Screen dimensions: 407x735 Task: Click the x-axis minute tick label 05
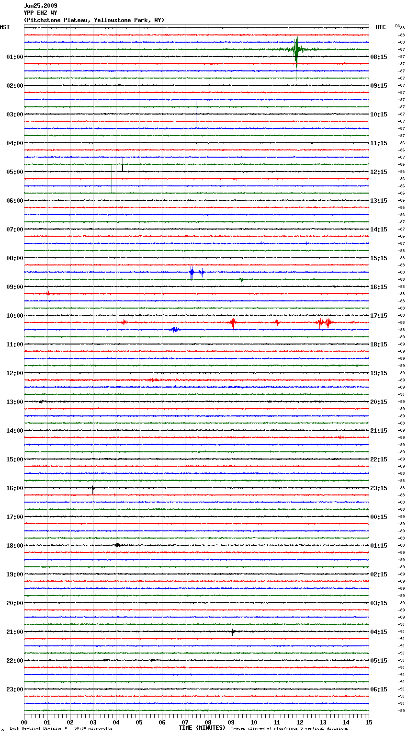[x=139, y=722]
